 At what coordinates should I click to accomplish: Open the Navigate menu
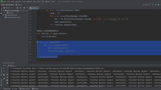pos(18,1)
